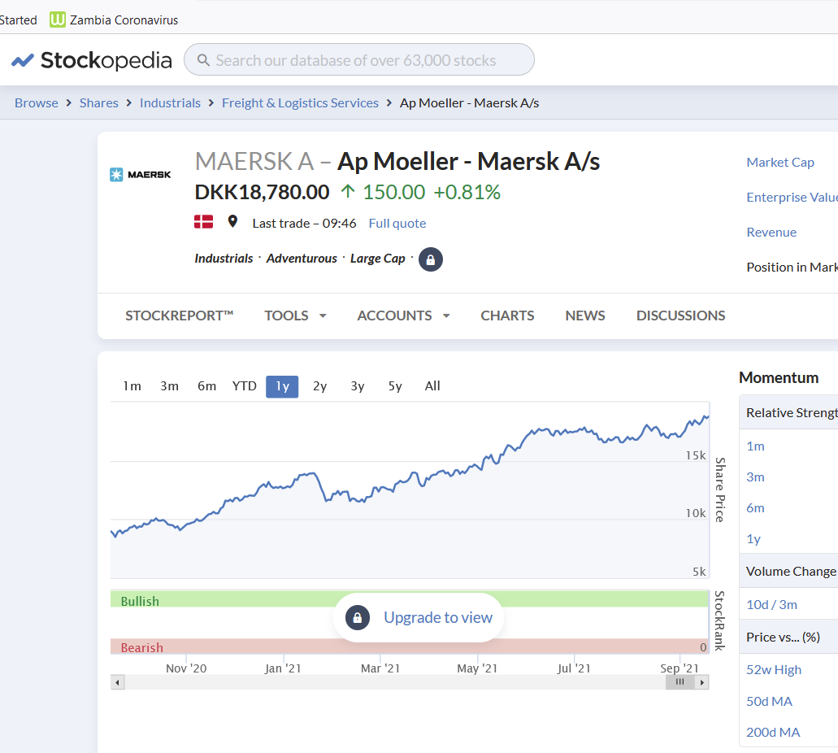
Task: Click the green price-up arrow icon
Action: click(x=348, y=191)
